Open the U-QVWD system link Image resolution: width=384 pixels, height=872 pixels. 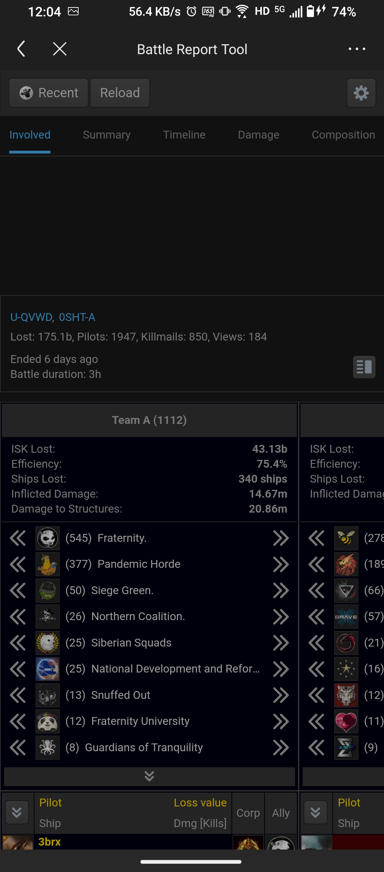32,317
